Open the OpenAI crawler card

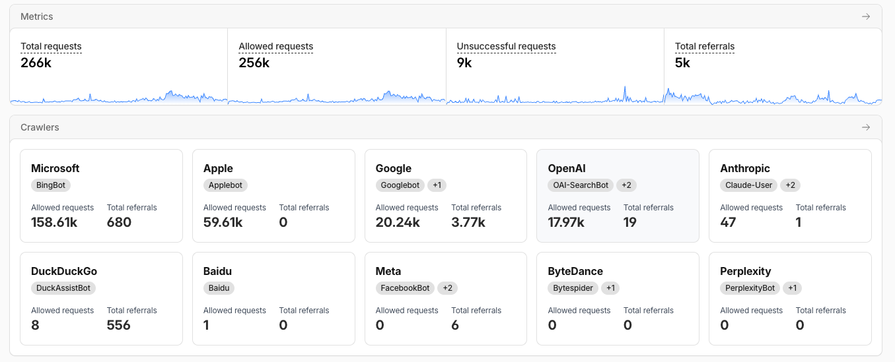click(x=618, y=196)
